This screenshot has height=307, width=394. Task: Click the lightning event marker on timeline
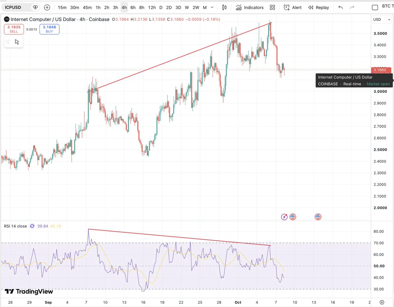click(284, 217)
